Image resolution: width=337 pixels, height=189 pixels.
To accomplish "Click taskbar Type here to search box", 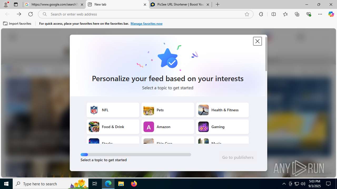I will (51, 184).
